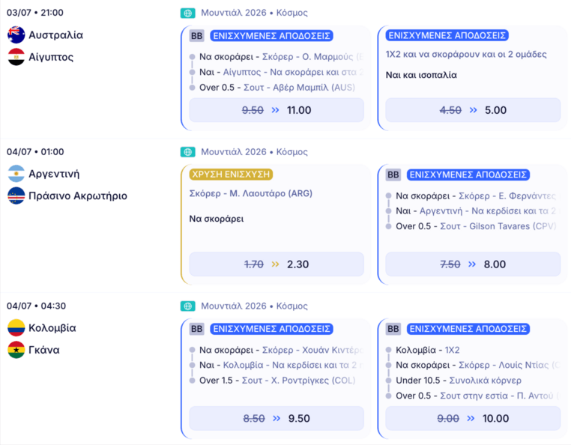Select boosted odds 9.50 for Colombia match
571x445 pixels.
(x=277, y=418)
